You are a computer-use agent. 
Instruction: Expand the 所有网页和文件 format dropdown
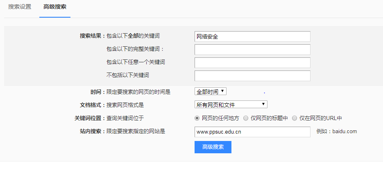pyautogui.click(x=231, y=105)
